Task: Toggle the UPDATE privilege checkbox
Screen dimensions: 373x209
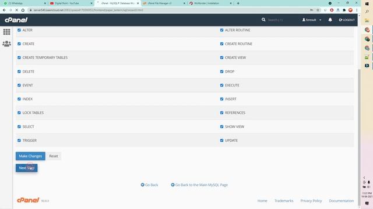Action: [x=221, y=140]
